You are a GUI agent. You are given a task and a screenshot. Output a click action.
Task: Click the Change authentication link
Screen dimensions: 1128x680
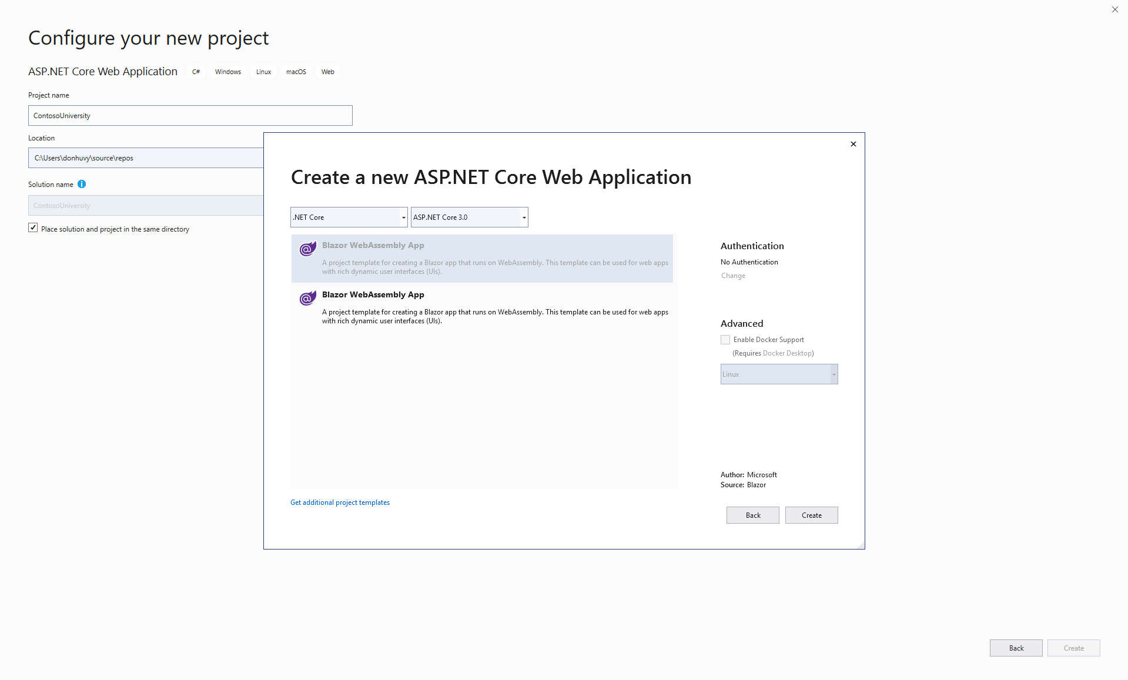(732, 275)
